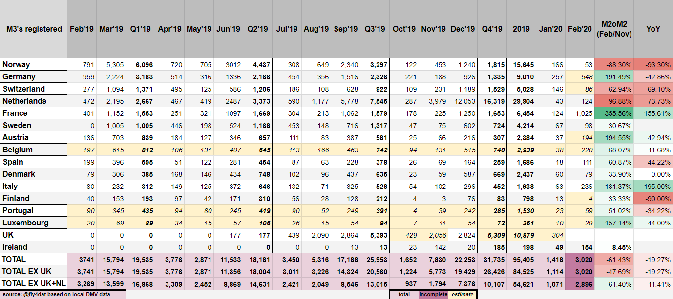Viewport: 673px width, 299px height.
Task: Click UK's Sep'19 value 2,864
Action: 346,235
